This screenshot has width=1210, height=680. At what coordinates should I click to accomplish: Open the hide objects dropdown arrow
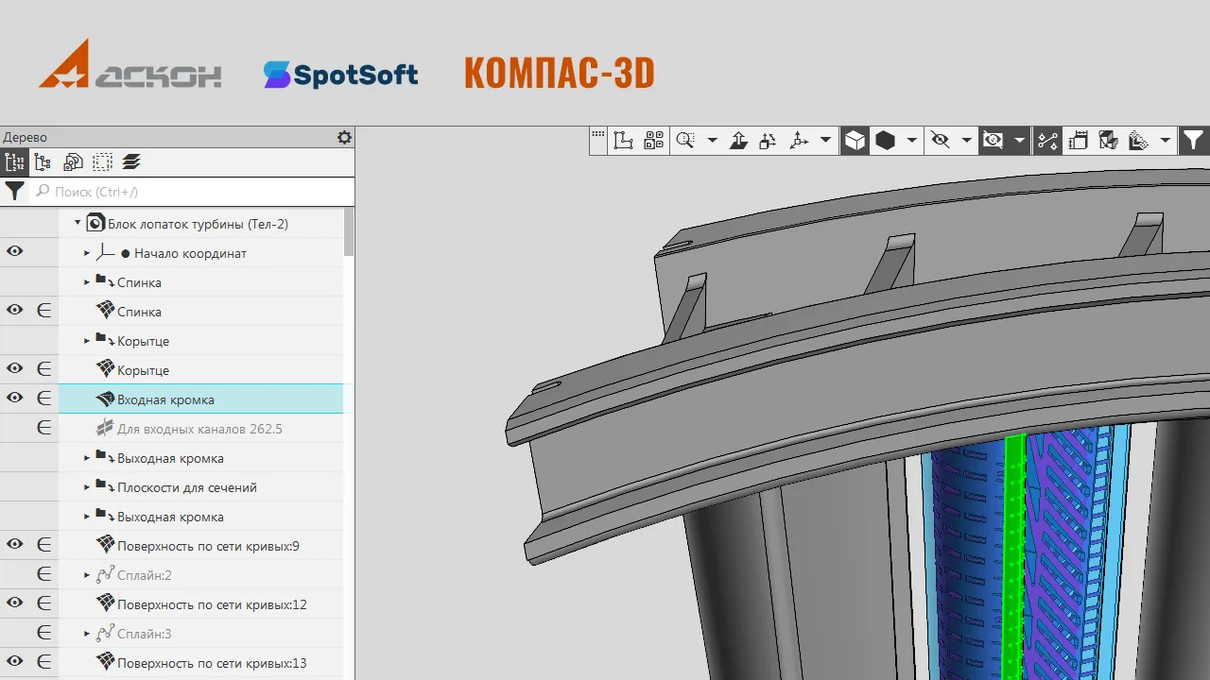967,141
